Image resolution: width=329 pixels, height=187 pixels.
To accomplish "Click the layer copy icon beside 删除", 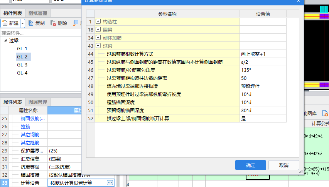I will pos(76,23).
